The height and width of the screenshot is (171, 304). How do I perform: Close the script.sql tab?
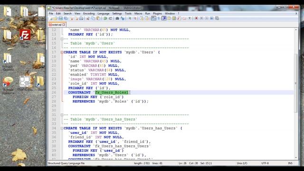(64, 25)
